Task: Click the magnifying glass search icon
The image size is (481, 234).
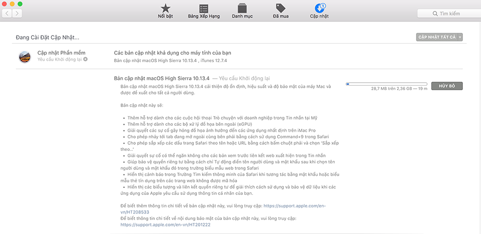Action: (435, 14)
